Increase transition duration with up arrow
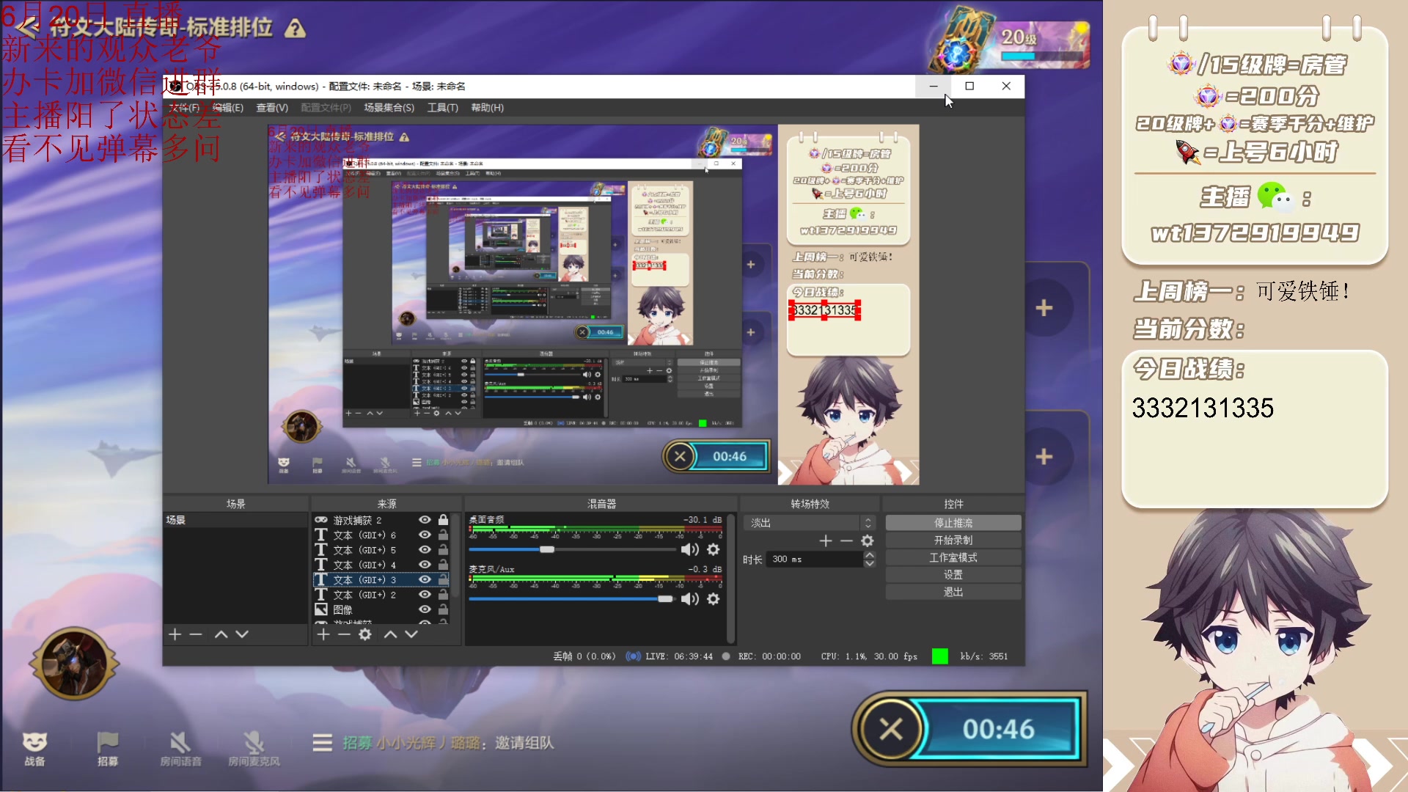 pos(870,555)
